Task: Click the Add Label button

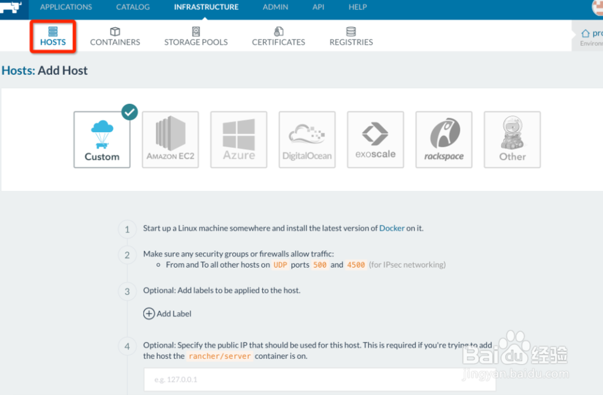Action: point(167,313)
